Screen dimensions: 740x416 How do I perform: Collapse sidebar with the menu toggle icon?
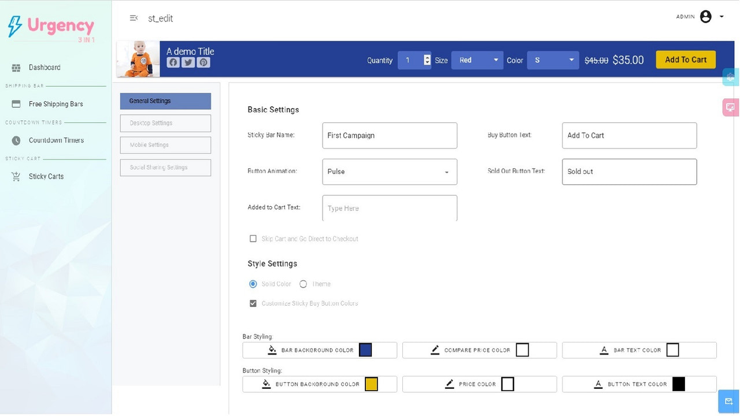pyautogui.click(x=134, y=18)
